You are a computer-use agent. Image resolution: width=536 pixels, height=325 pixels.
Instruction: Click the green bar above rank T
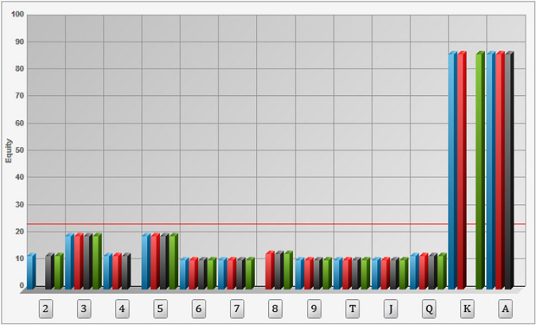coord(366,273)
